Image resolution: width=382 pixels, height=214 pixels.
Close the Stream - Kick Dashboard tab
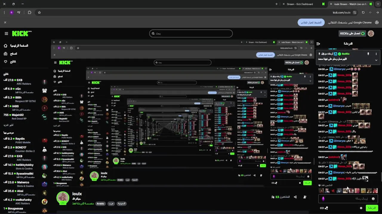point(284,4)
